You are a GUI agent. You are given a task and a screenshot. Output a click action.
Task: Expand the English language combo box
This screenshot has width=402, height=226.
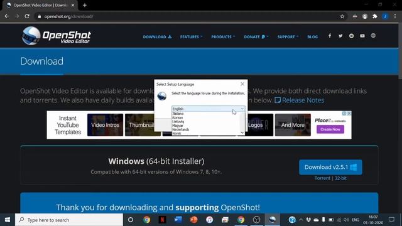pyautogui.click(x=208, y=109)
